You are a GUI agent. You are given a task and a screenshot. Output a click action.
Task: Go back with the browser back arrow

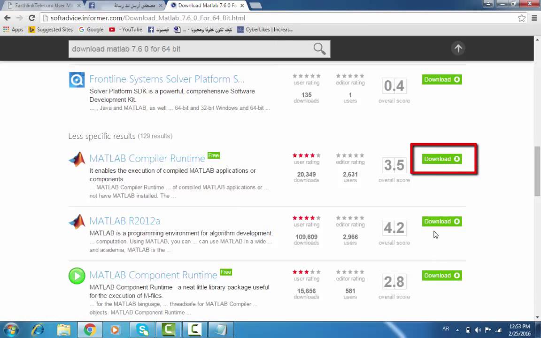[x=7, y=18]
